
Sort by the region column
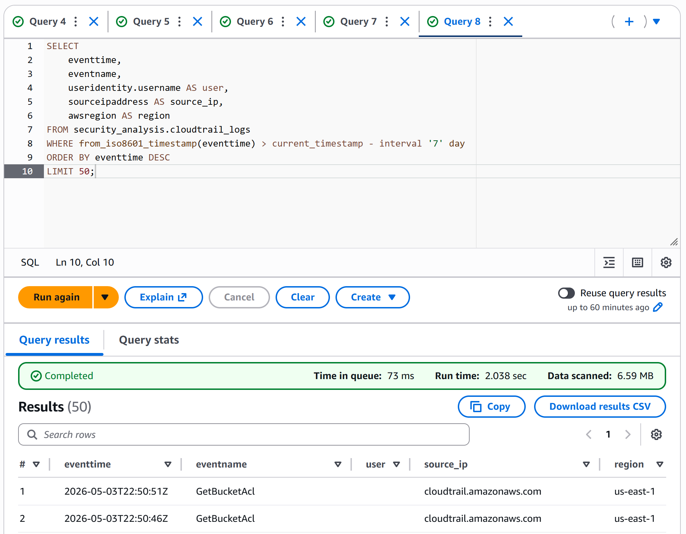[x=660, y=464]
